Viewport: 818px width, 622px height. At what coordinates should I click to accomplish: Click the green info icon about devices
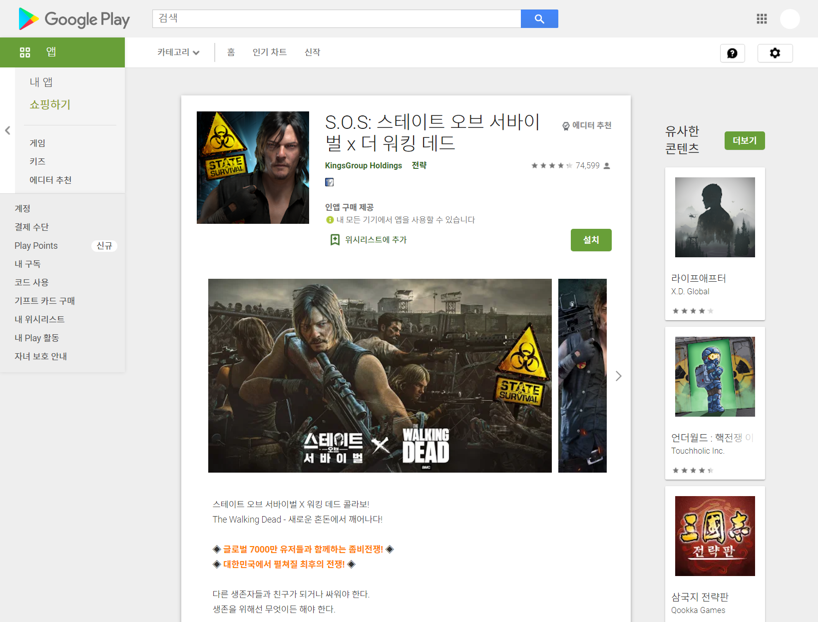click(330, 220)
